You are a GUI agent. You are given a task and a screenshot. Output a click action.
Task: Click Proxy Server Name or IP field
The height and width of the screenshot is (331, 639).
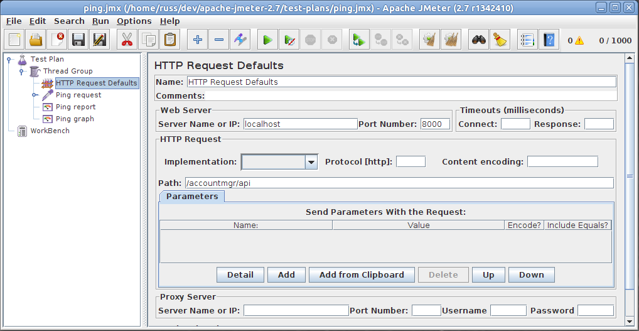point(296,311)
